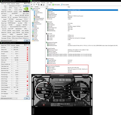Screen dimensions: 121x115
Task: Open Board Power Draw sensor dropdown arrow
Action: [12, 70]
